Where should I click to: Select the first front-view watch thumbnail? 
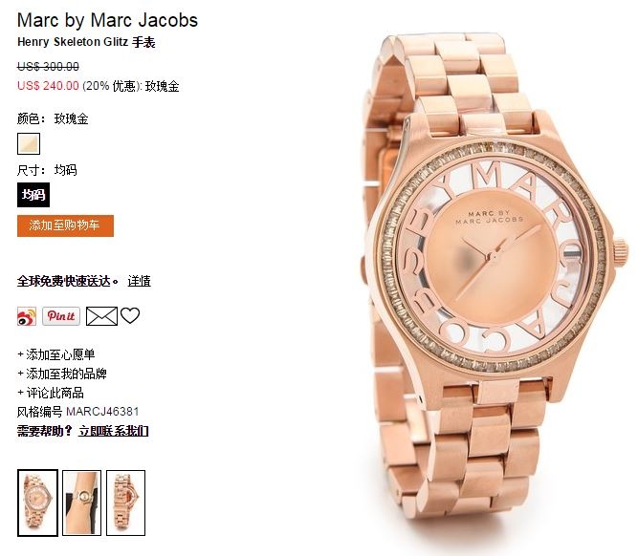[x=37, y=503]
